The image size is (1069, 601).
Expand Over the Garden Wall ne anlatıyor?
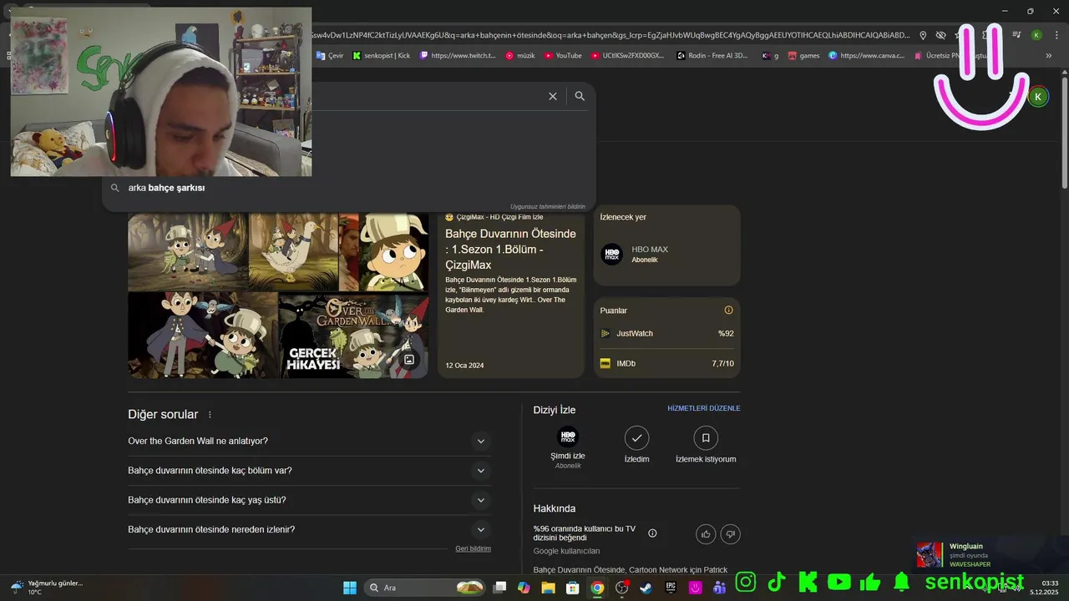coord(310,441)
